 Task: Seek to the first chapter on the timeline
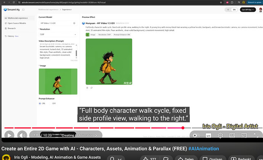click(9, 128)
